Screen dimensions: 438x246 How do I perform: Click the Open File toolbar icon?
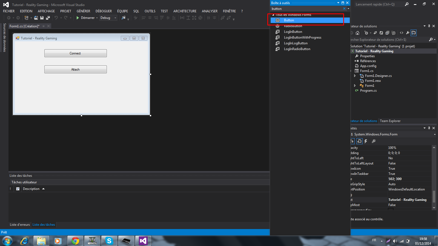[x=36, y=18]
